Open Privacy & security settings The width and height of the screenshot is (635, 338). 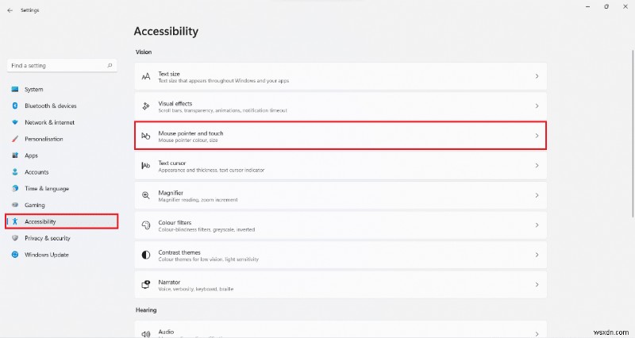tap(47, 238)
